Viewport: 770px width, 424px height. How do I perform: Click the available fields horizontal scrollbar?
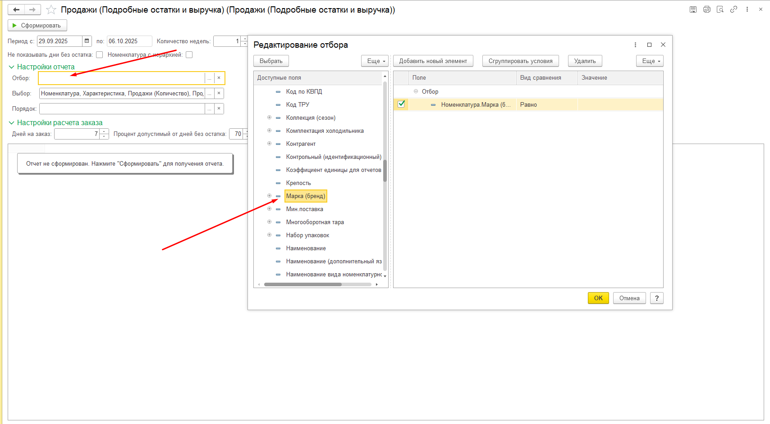pos(302,284)
